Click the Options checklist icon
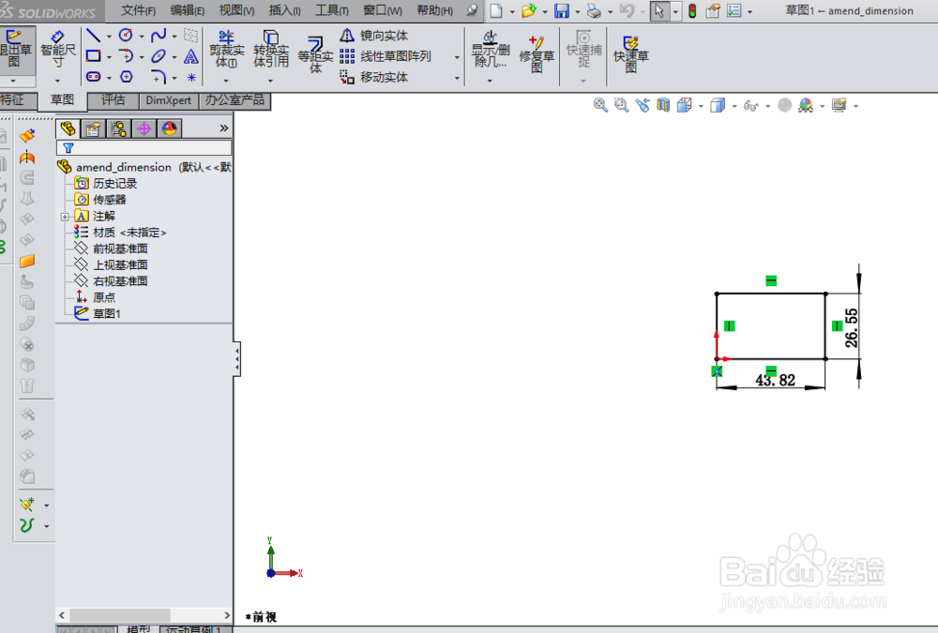 (734, 10)
